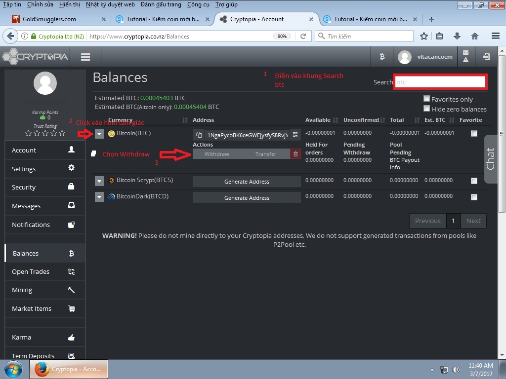Open the Tập tin menu
The width and height of the screenshot is (506, 379).
(12, 4)
